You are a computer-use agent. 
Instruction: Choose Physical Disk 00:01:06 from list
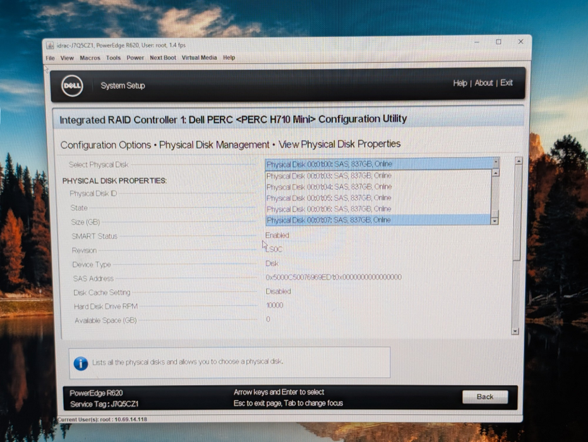[378, 209]
